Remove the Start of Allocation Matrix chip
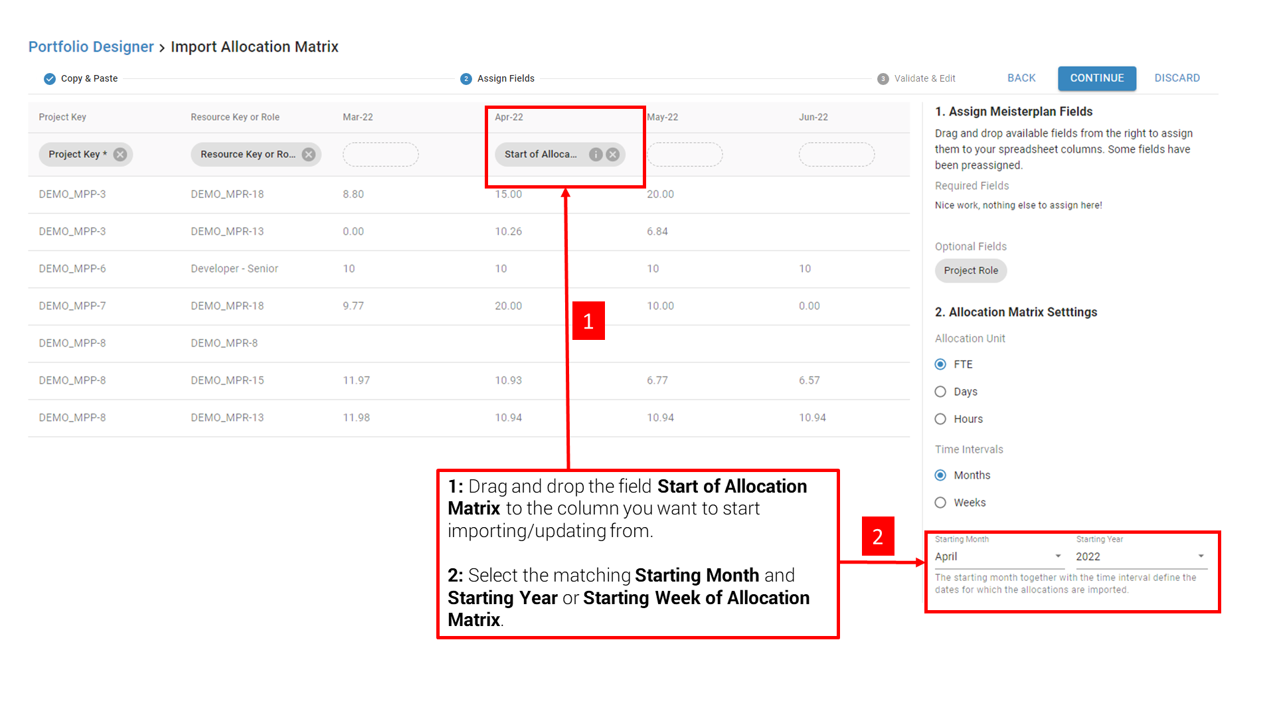1275x717 pixels. point(613,154)
